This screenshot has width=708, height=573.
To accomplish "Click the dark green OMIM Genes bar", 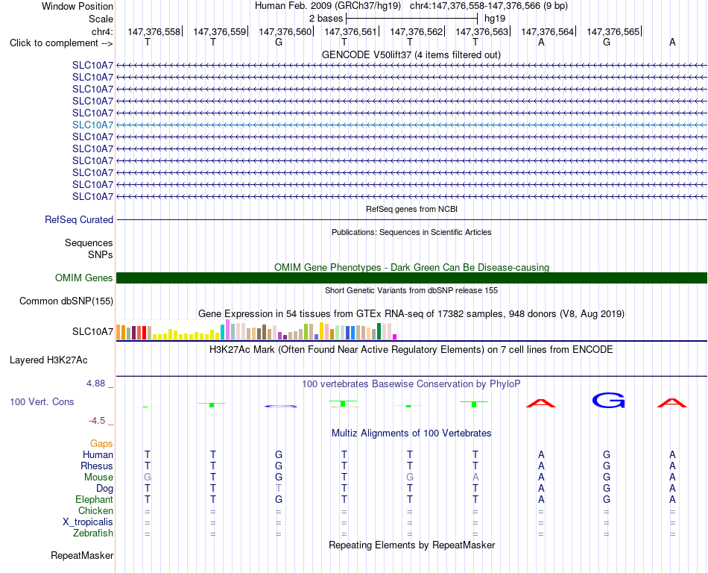I will [x=411, y=278].
